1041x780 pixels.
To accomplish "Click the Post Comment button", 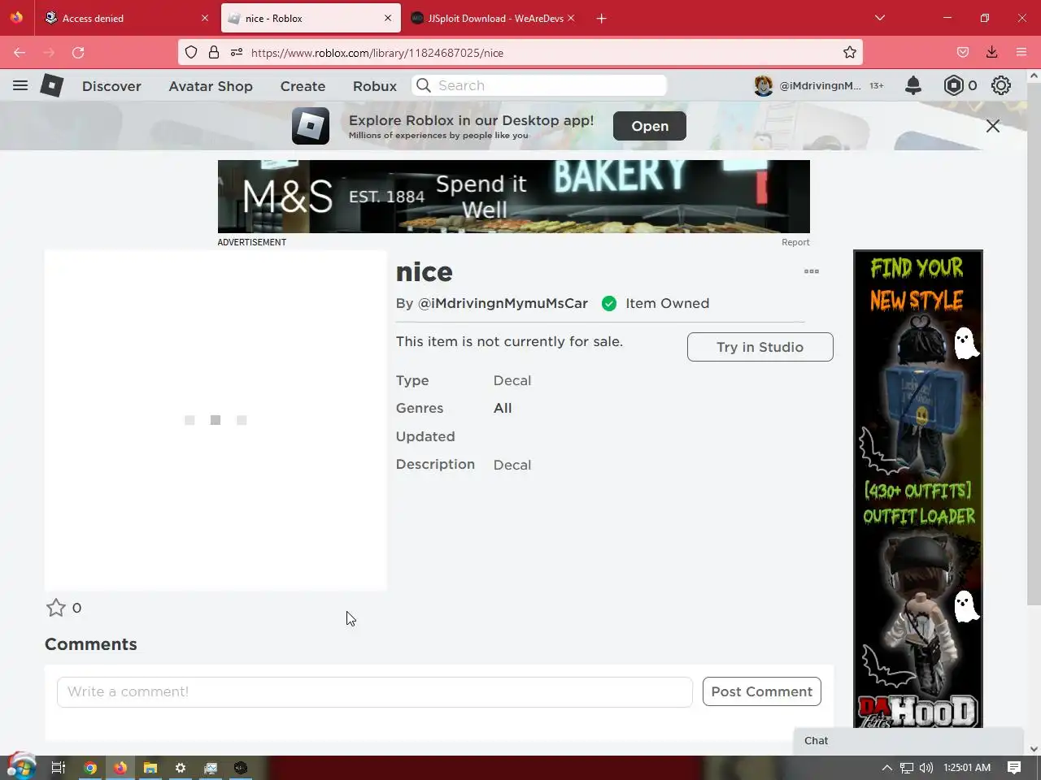I will pyautogui.click(x=762, y=691).
